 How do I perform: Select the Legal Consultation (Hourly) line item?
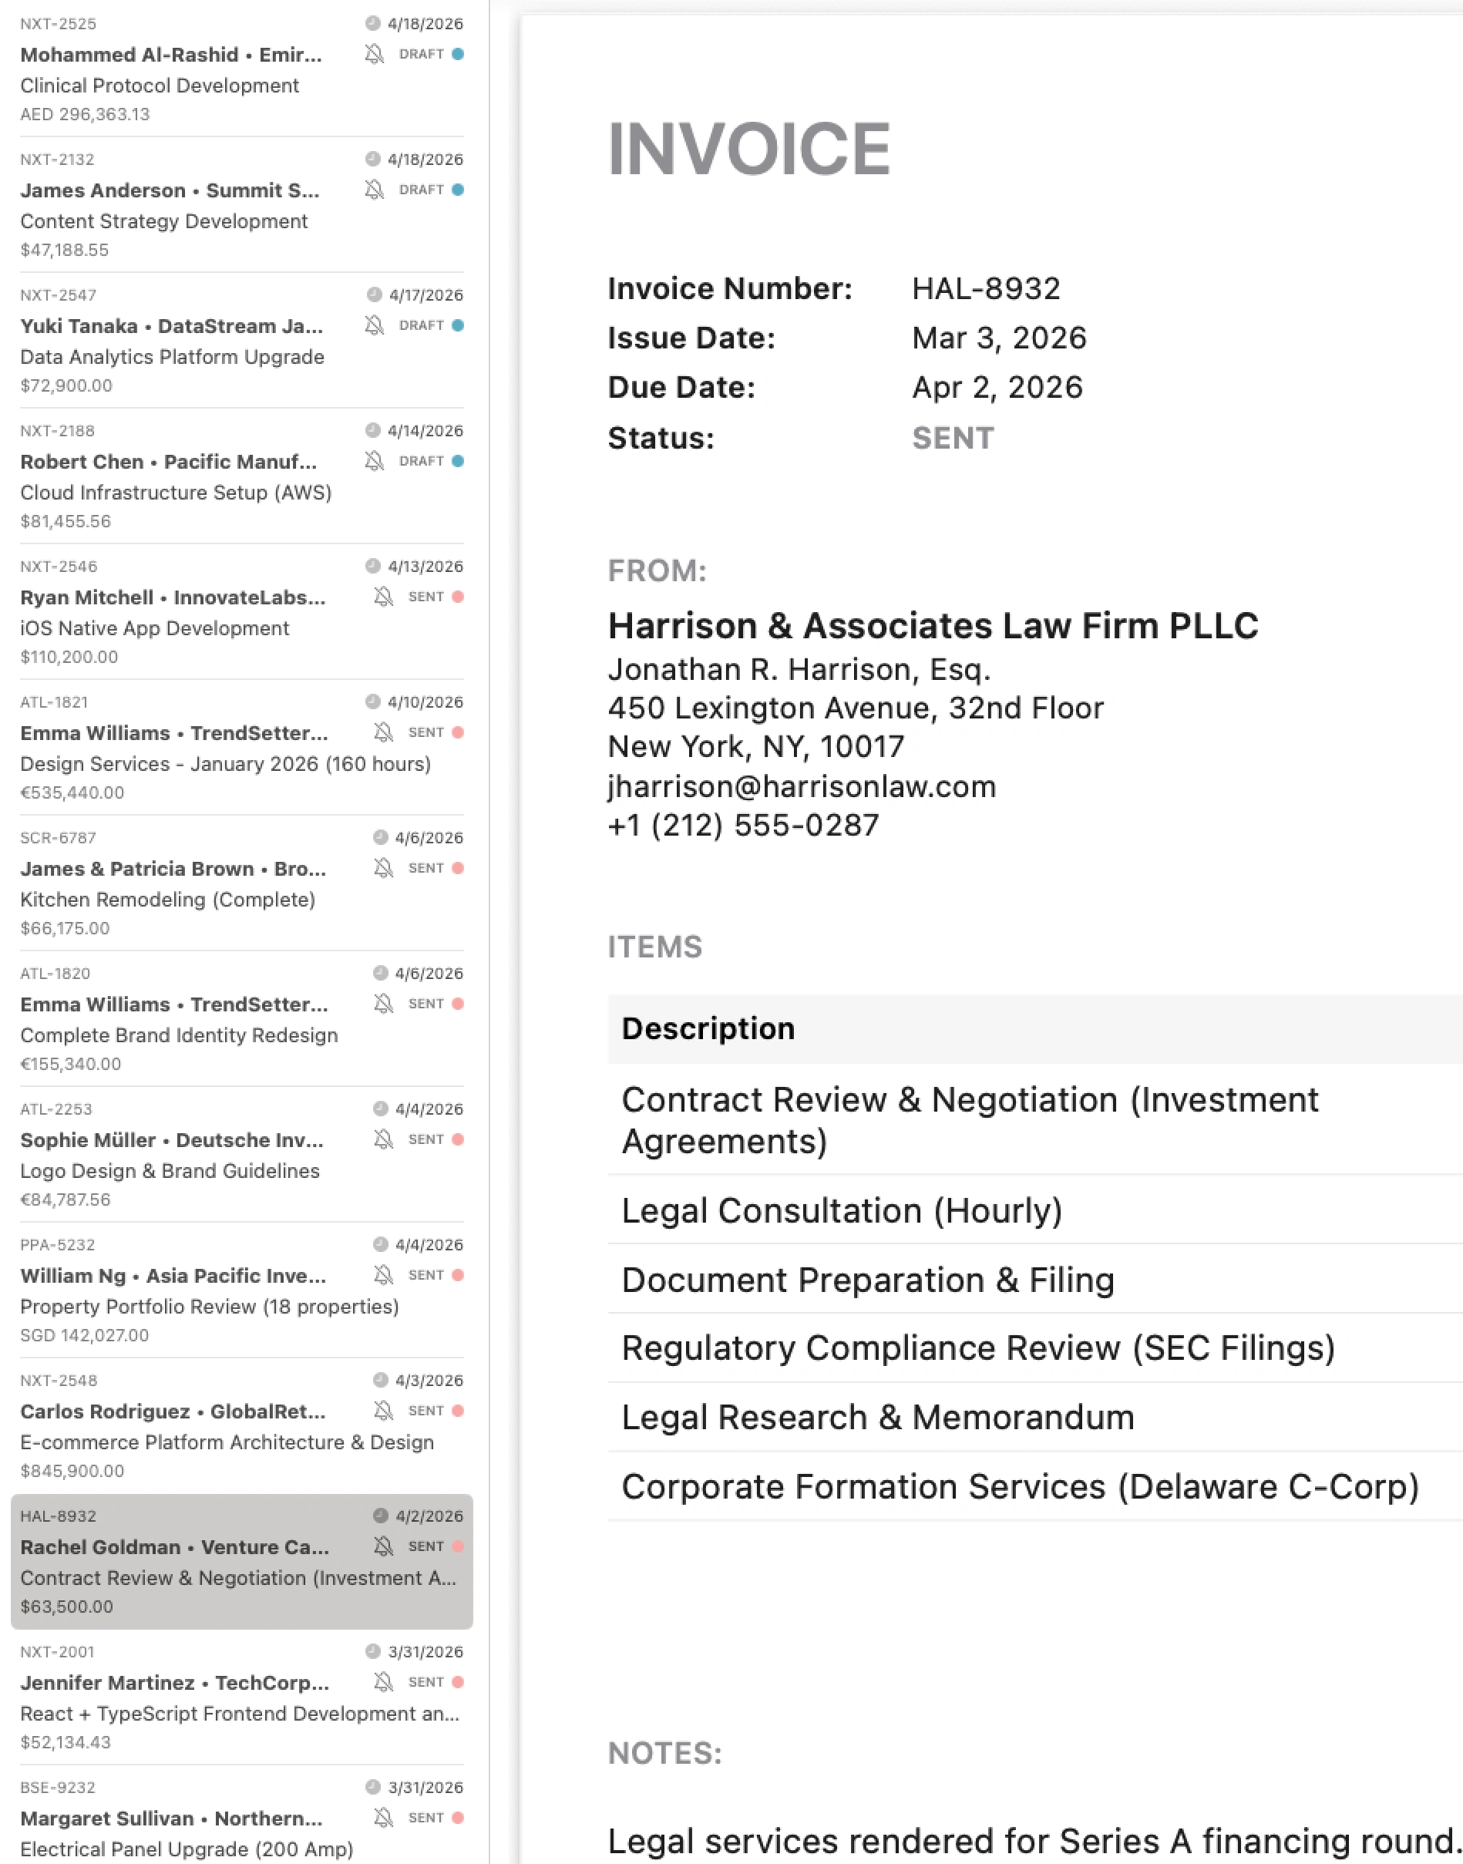pos(842,1210)
